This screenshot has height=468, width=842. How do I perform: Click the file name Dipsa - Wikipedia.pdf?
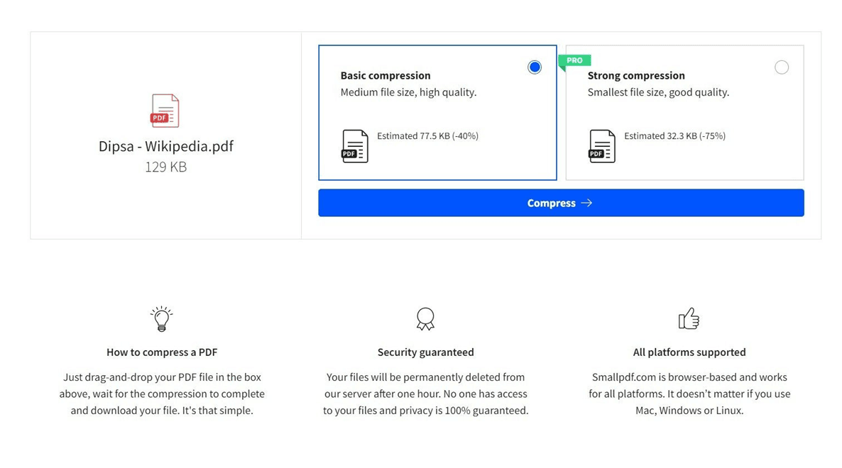(166, 146)
